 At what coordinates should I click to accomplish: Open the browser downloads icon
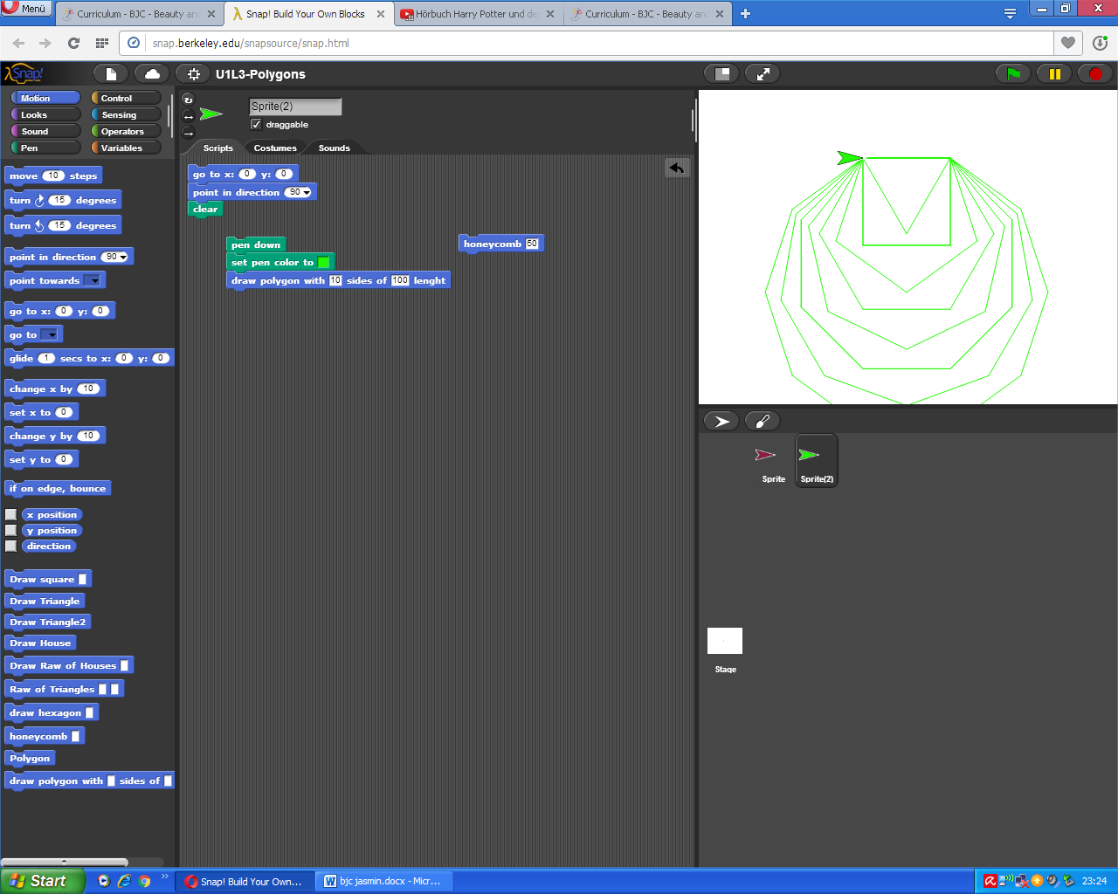(x=1100, y=43)
